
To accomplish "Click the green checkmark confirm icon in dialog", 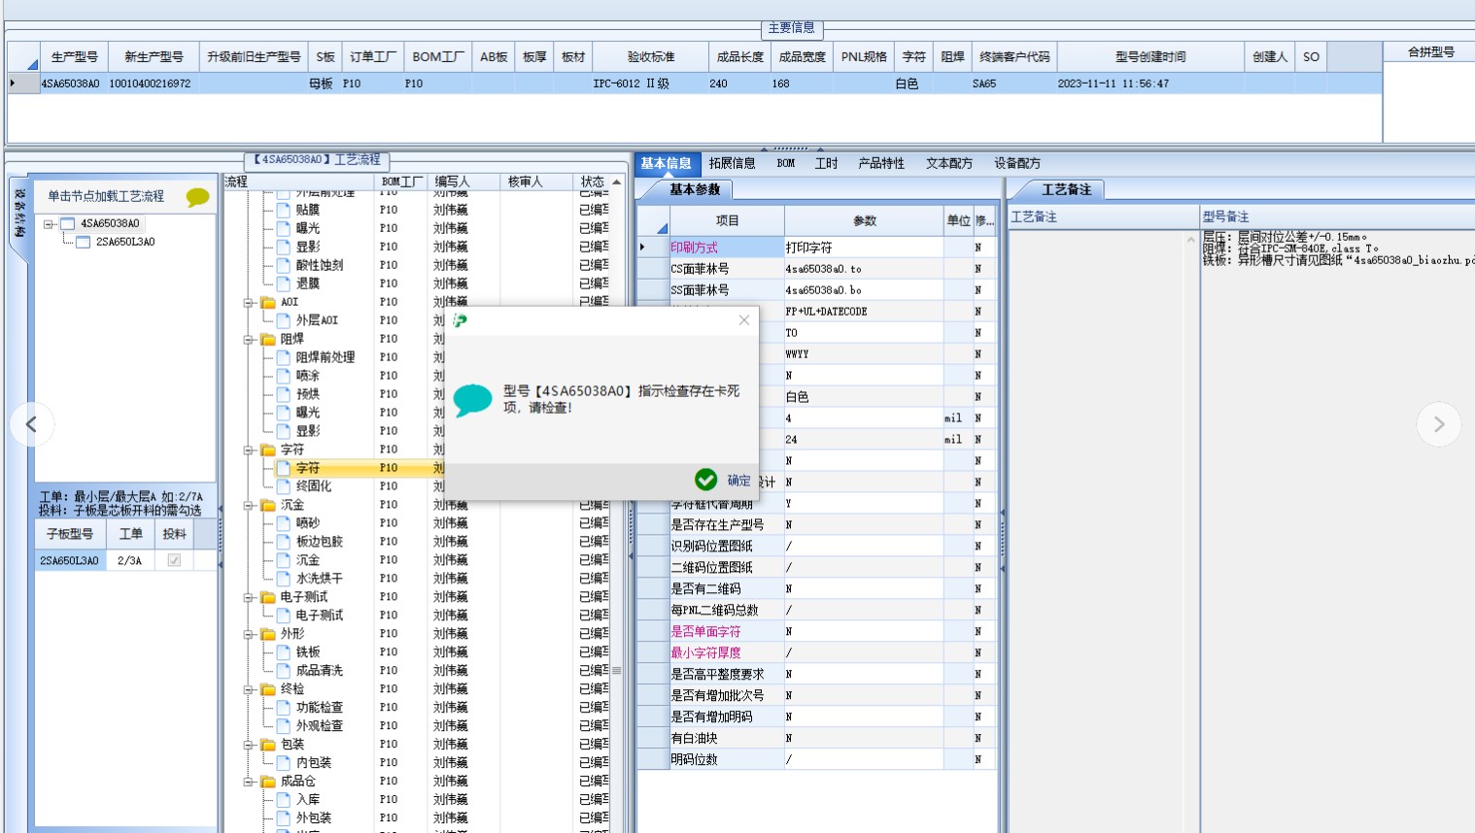I will (x=706, y=480).
